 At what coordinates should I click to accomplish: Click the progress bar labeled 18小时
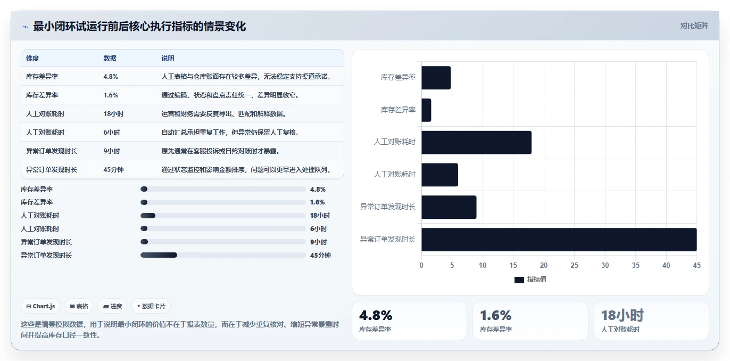coord(223,216)
